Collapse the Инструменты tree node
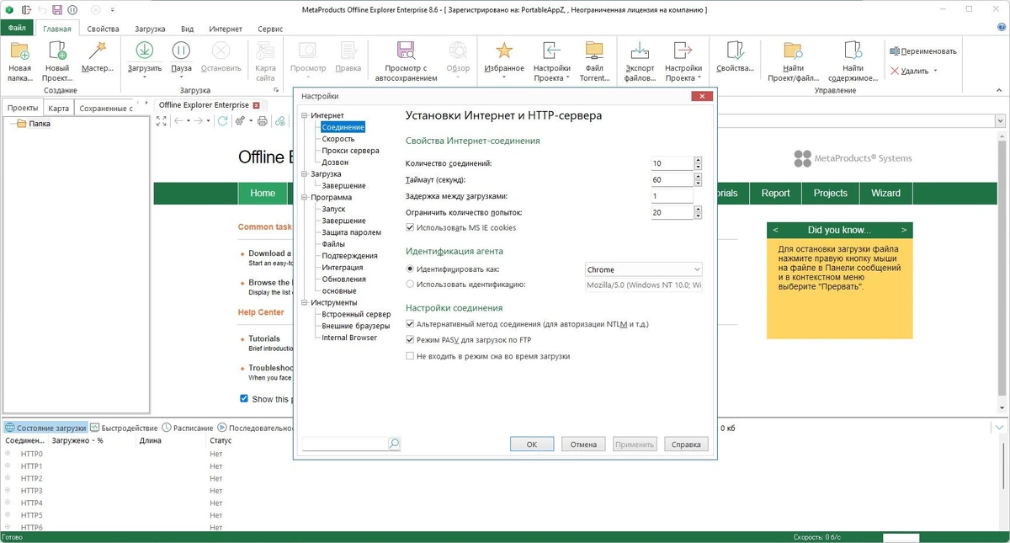This screenshot has width=1010, height=543. pyautogui.click(x=306, y=302)
